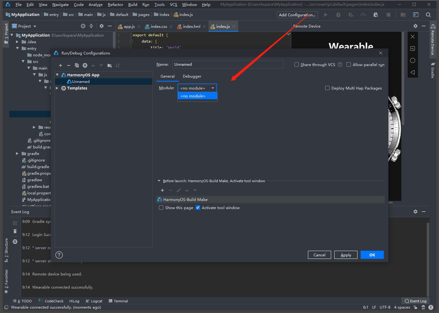Collapse the Before launch section
This screenshot has width=439, height=313.
point(159,181)
